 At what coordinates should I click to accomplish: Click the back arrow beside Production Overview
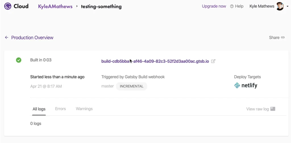7,38
